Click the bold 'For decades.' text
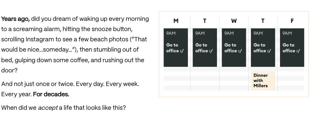The height and width of the screenshot is (122, 318). click(51, 94)
